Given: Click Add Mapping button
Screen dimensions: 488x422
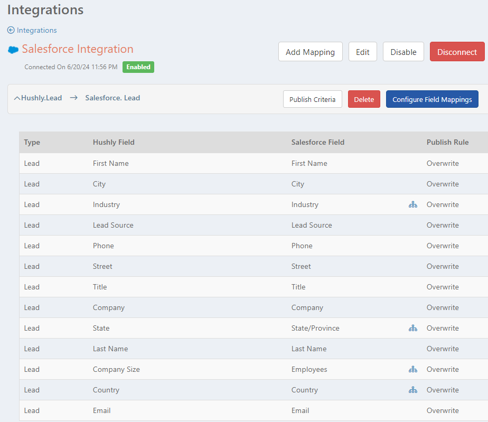Looking at the screenshot, I should (x=311, y=52).
